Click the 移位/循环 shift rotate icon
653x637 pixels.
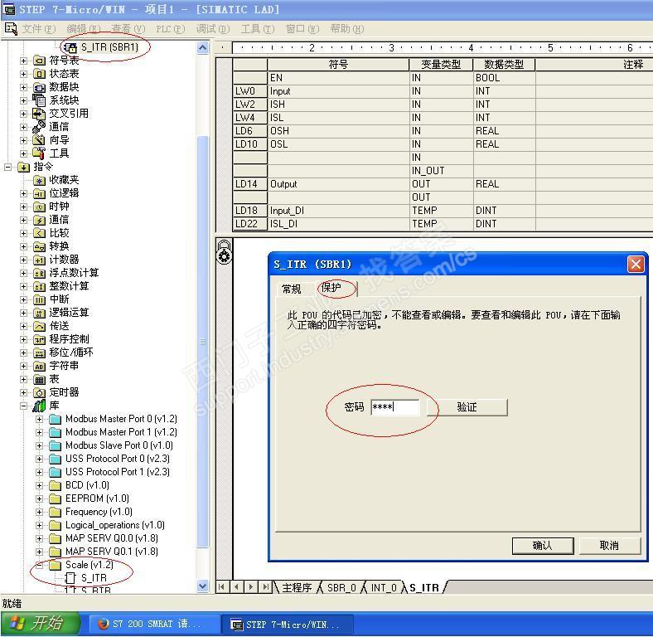coord(39,353)
